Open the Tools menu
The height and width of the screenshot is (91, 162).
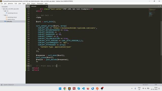pyautogui.click(x=28, y=4)
